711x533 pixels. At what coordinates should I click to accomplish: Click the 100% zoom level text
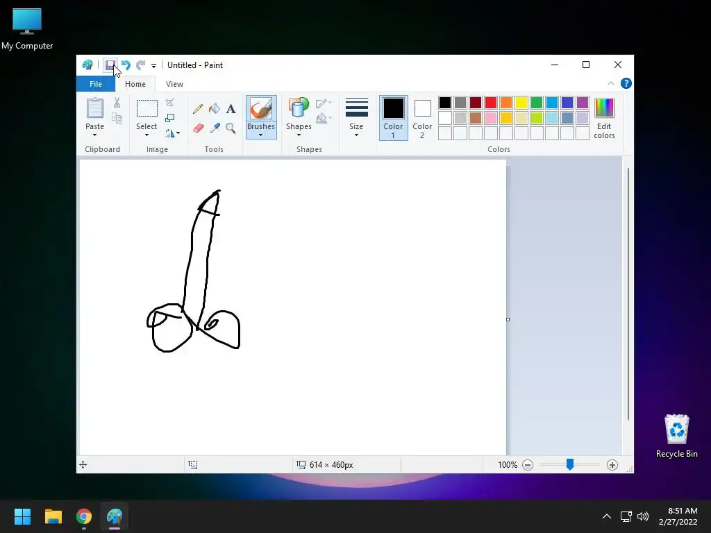[508, 465]
